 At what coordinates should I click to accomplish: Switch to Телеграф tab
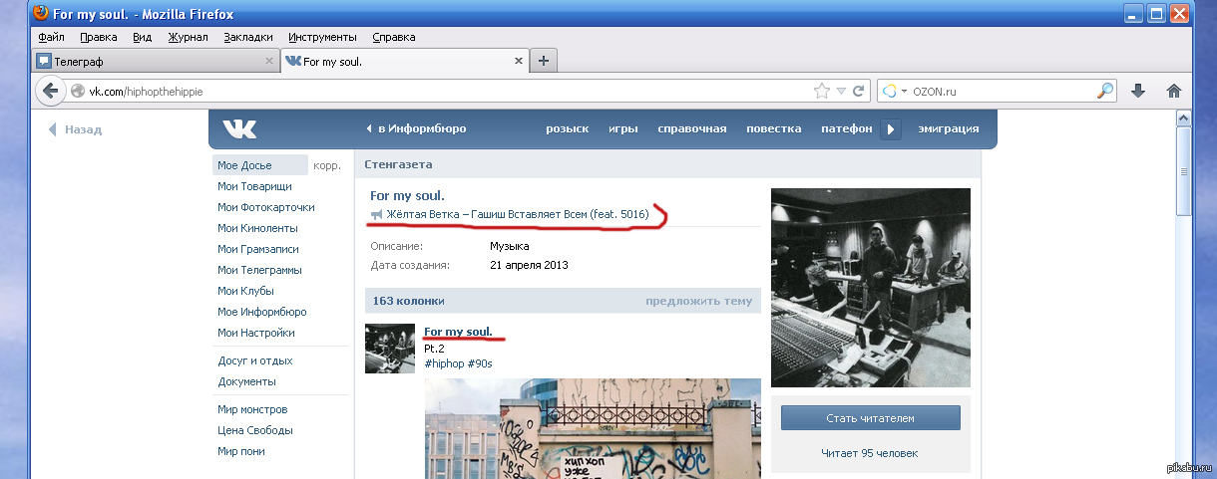[x=156, y=61]
